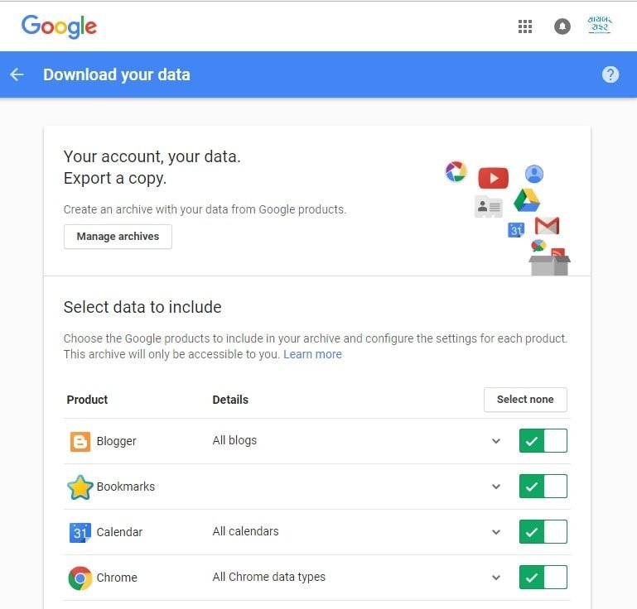Click the account profile avatar
637x609 pixels.
[599, 26]
